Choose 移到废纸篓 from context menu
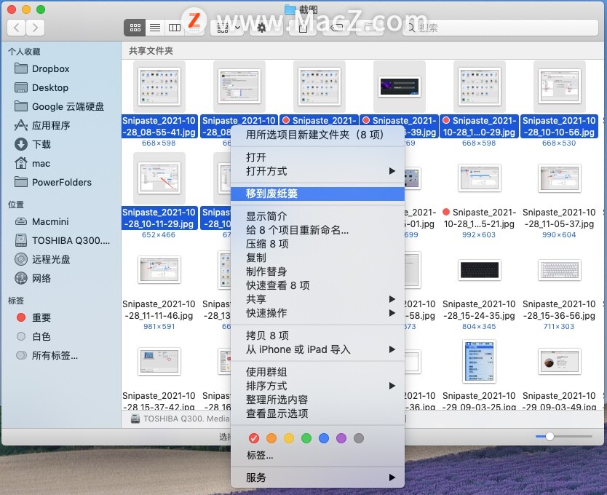 tap(271, 194)
